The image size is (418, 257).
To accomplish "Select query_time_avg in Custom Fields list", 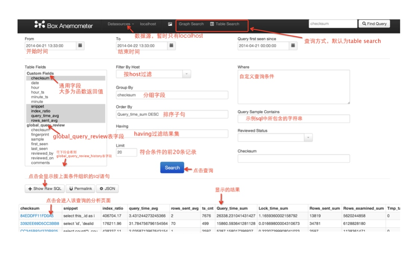I will click(45, 116).
